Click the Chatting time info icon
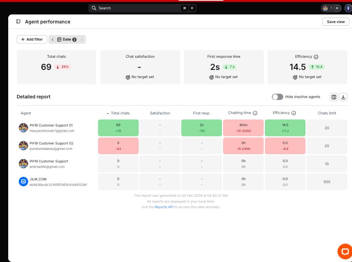 (255, 113)
